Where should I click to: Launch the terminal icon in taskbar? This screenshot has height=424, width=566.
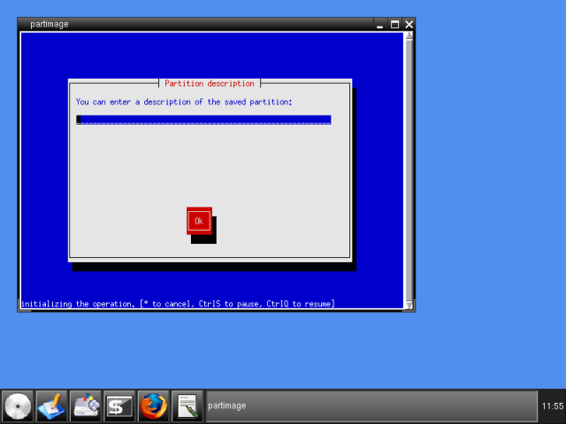tap(119, 406)
